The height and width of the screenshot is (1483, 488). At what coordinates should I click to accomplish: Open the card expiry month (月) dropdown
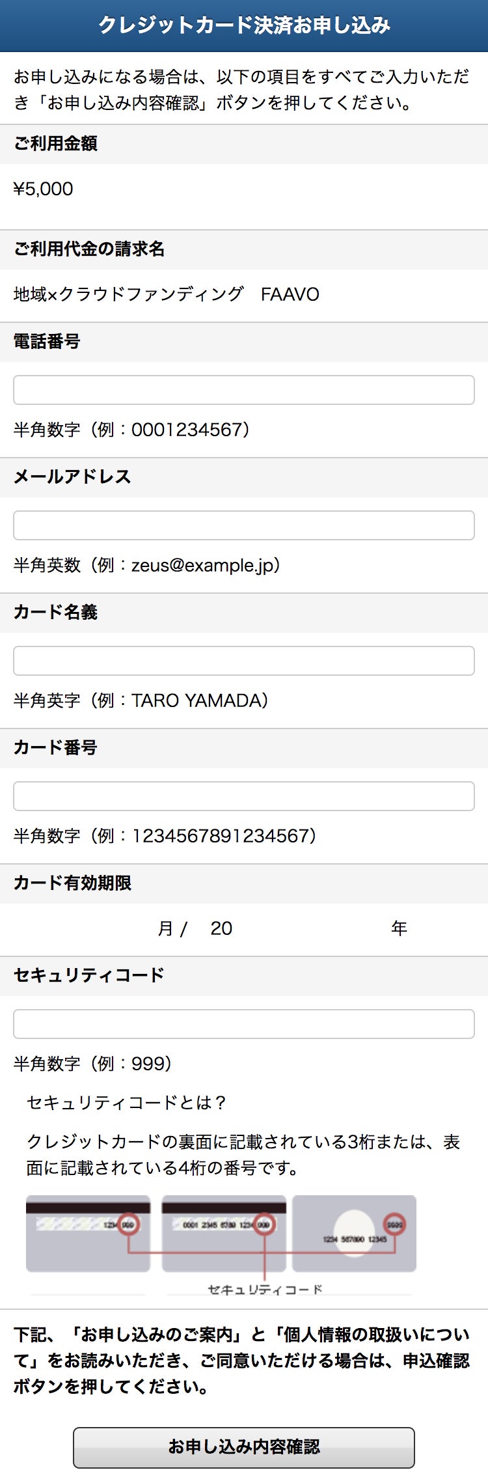point(85,928)
